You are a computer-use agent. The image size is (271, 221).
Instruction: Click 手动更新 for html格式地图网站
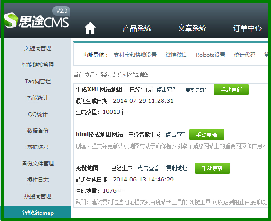coord(206,134)
